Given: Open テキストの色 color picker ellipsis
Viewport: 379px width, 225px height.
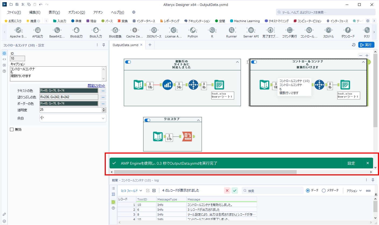Looking at the screenshot, I should (x=103, y=91).
